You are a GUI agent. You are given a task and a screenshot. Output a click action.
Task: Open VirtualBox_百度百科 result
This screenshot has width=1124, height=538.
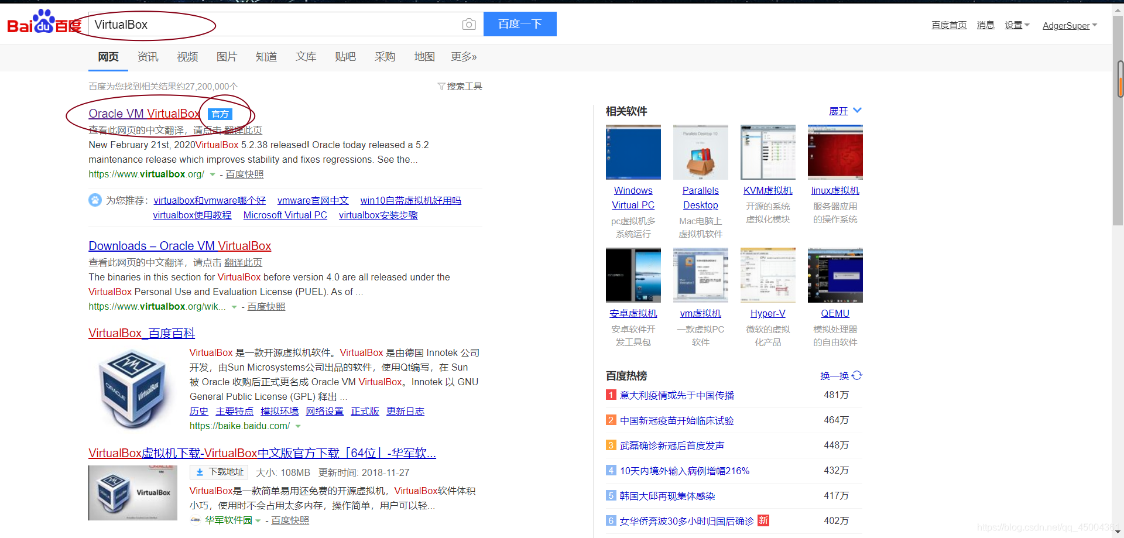pyautogui.click(x=142, y=333)
